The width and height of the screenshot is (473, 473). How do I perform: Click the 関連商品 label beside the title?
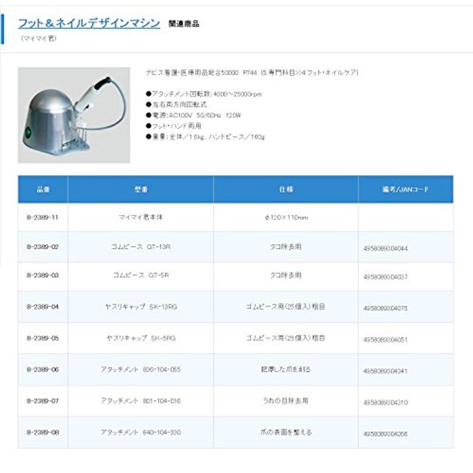(184, 24)
